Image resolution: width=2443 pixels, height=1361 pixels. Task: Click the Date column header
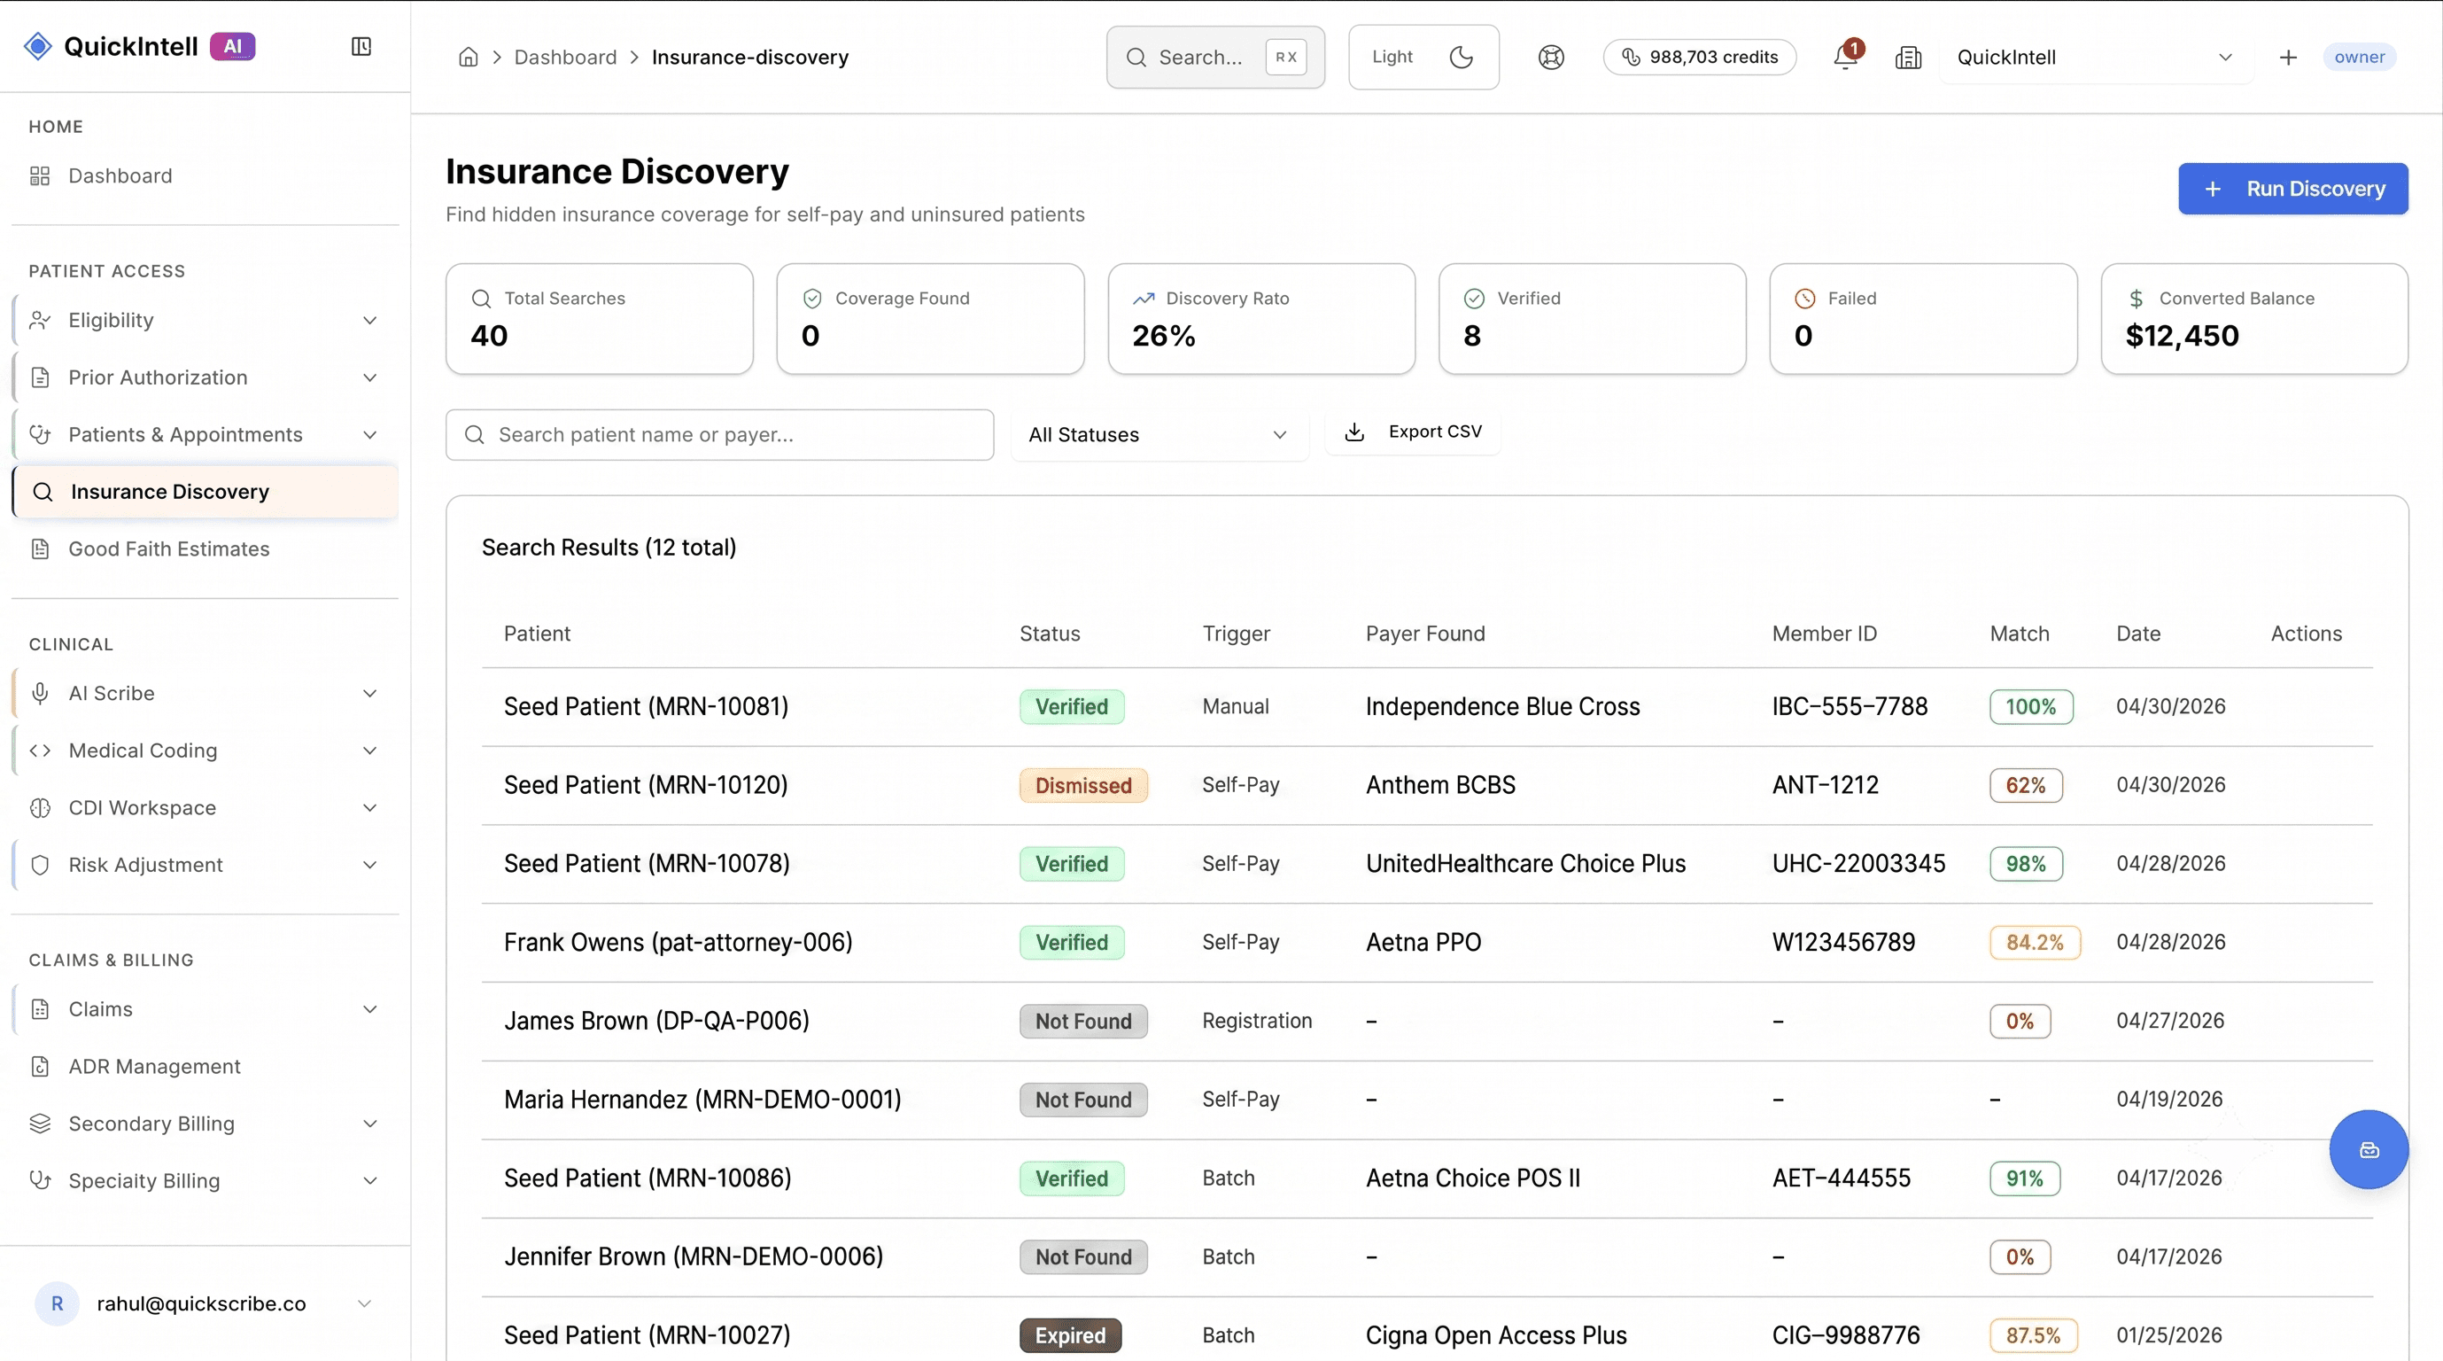pyautogui.click(x=2137, y=634)
